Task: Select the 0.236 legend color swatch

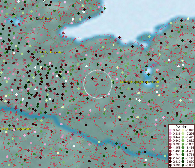Action: (x=170, y=134)
